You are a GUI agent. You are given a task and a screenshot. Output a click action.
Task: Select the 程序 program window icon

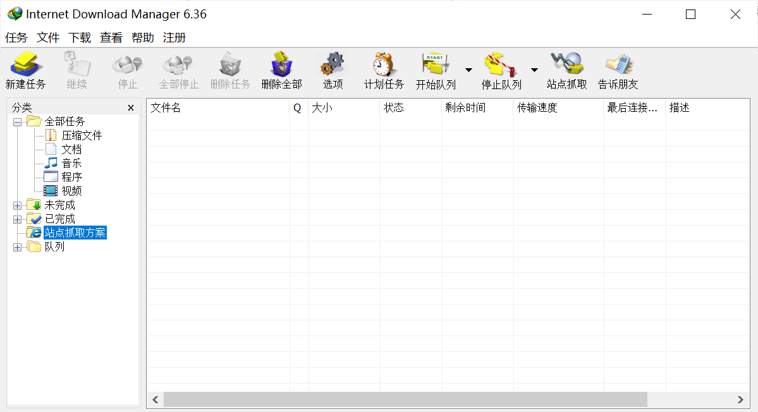(x=51, y=177)
